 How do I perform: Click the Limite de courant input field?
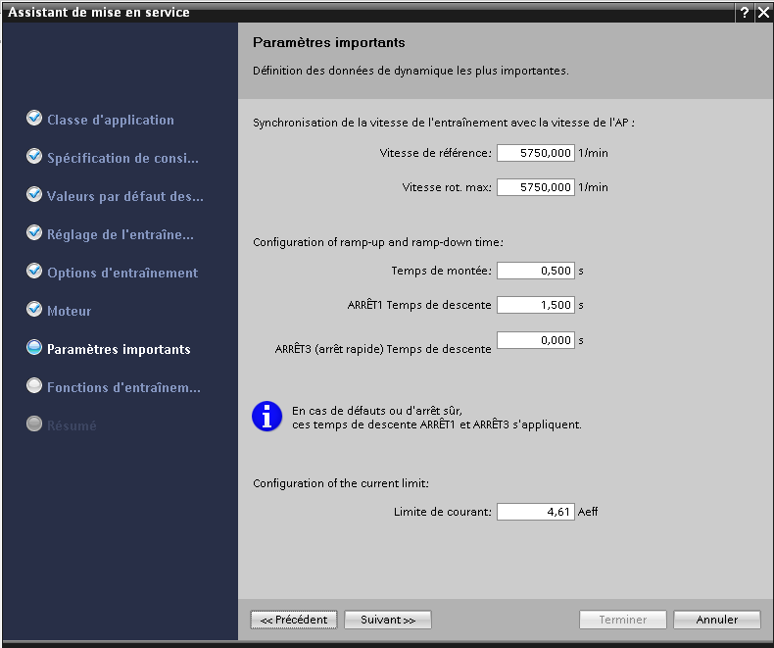(x=535, y=512)
